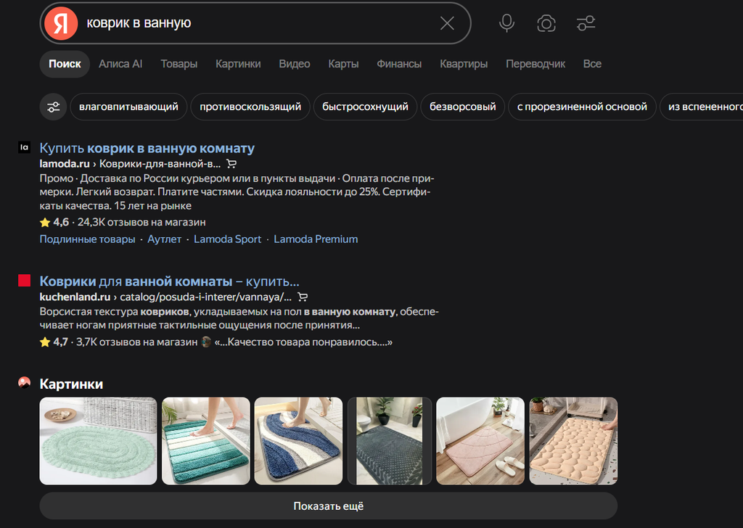This screenshot has height=528, width=743.
Task: Switch to Видео tab
Action: (x=295, y=64)
